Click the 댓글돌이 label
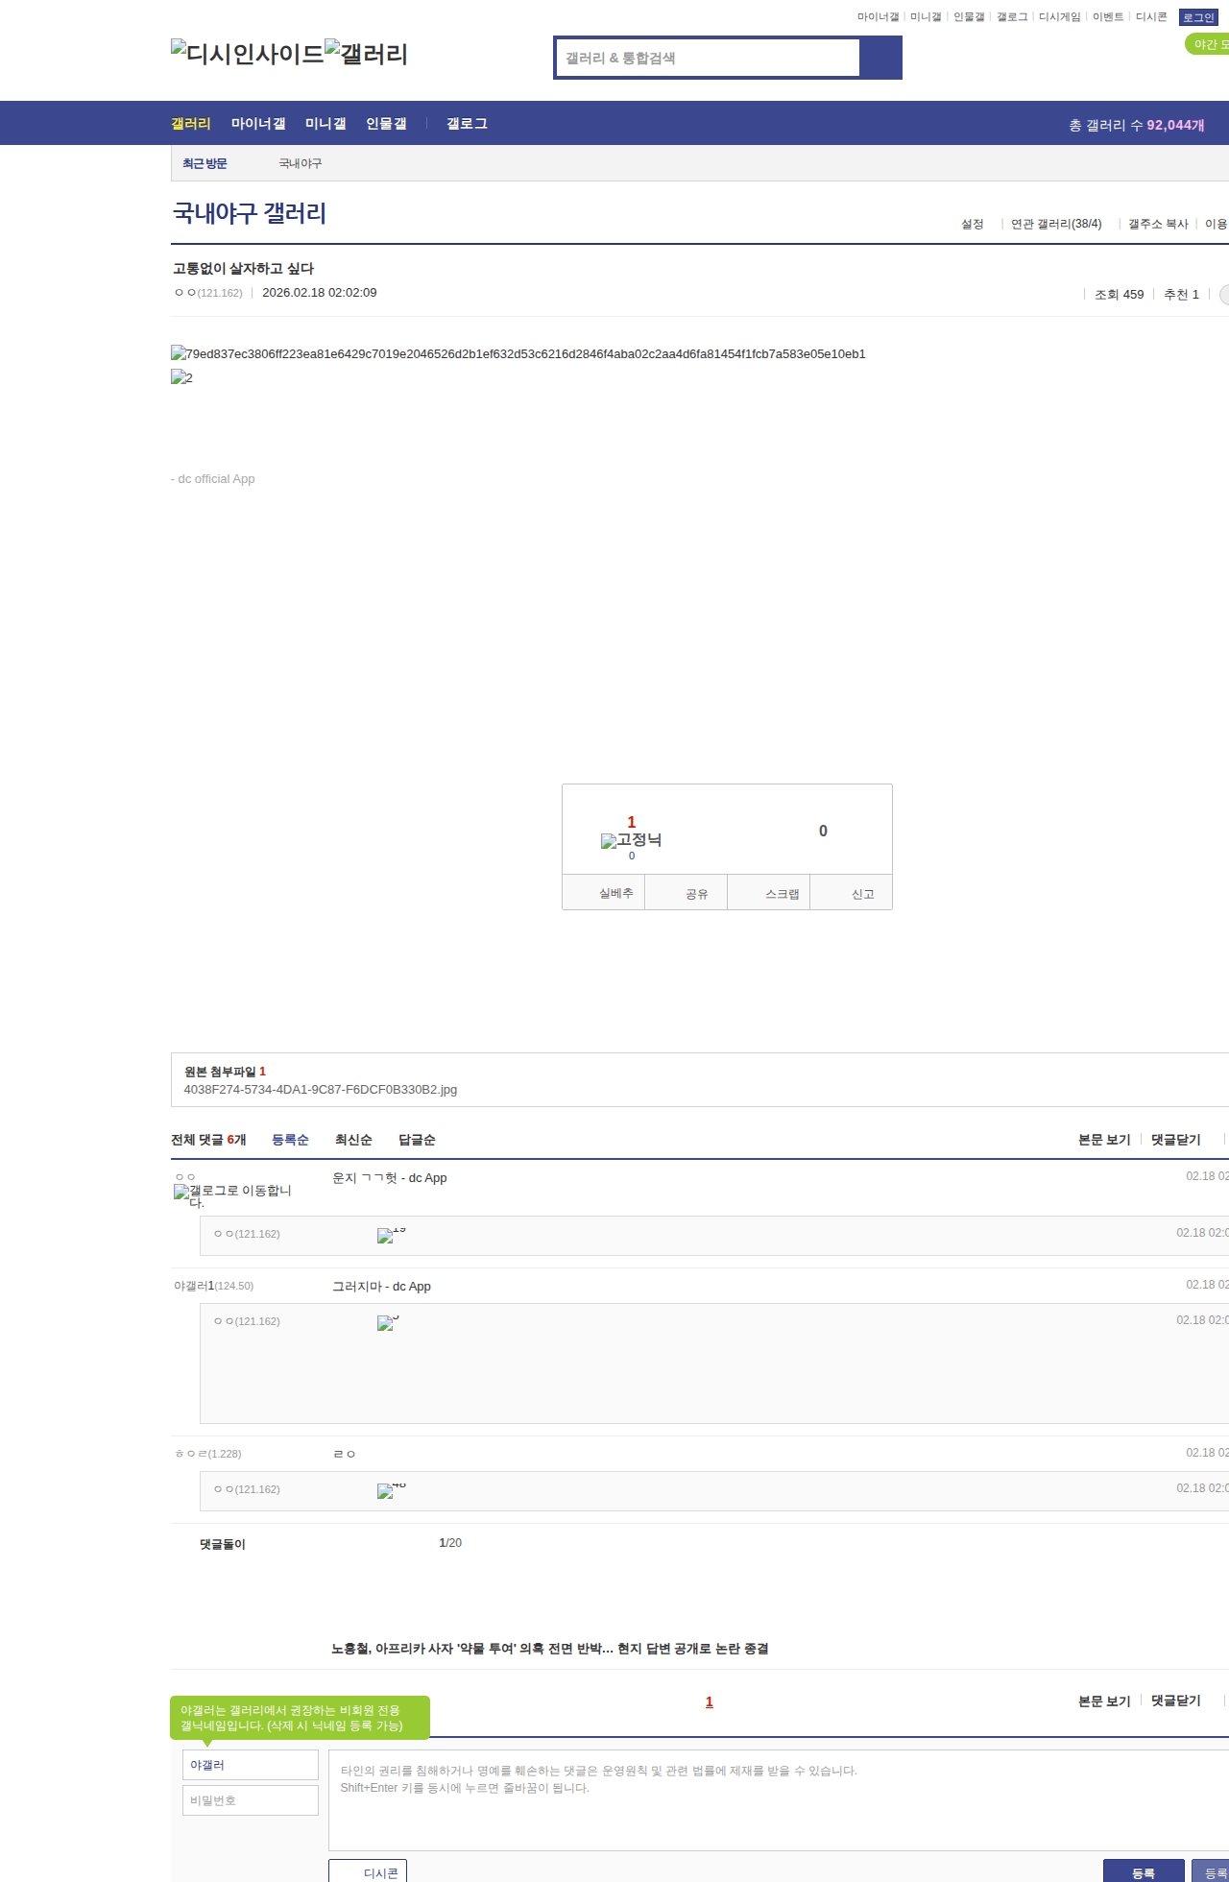Image resolution: width=1229 pixels, height=1882 pixels. (x=223, y=1544)
